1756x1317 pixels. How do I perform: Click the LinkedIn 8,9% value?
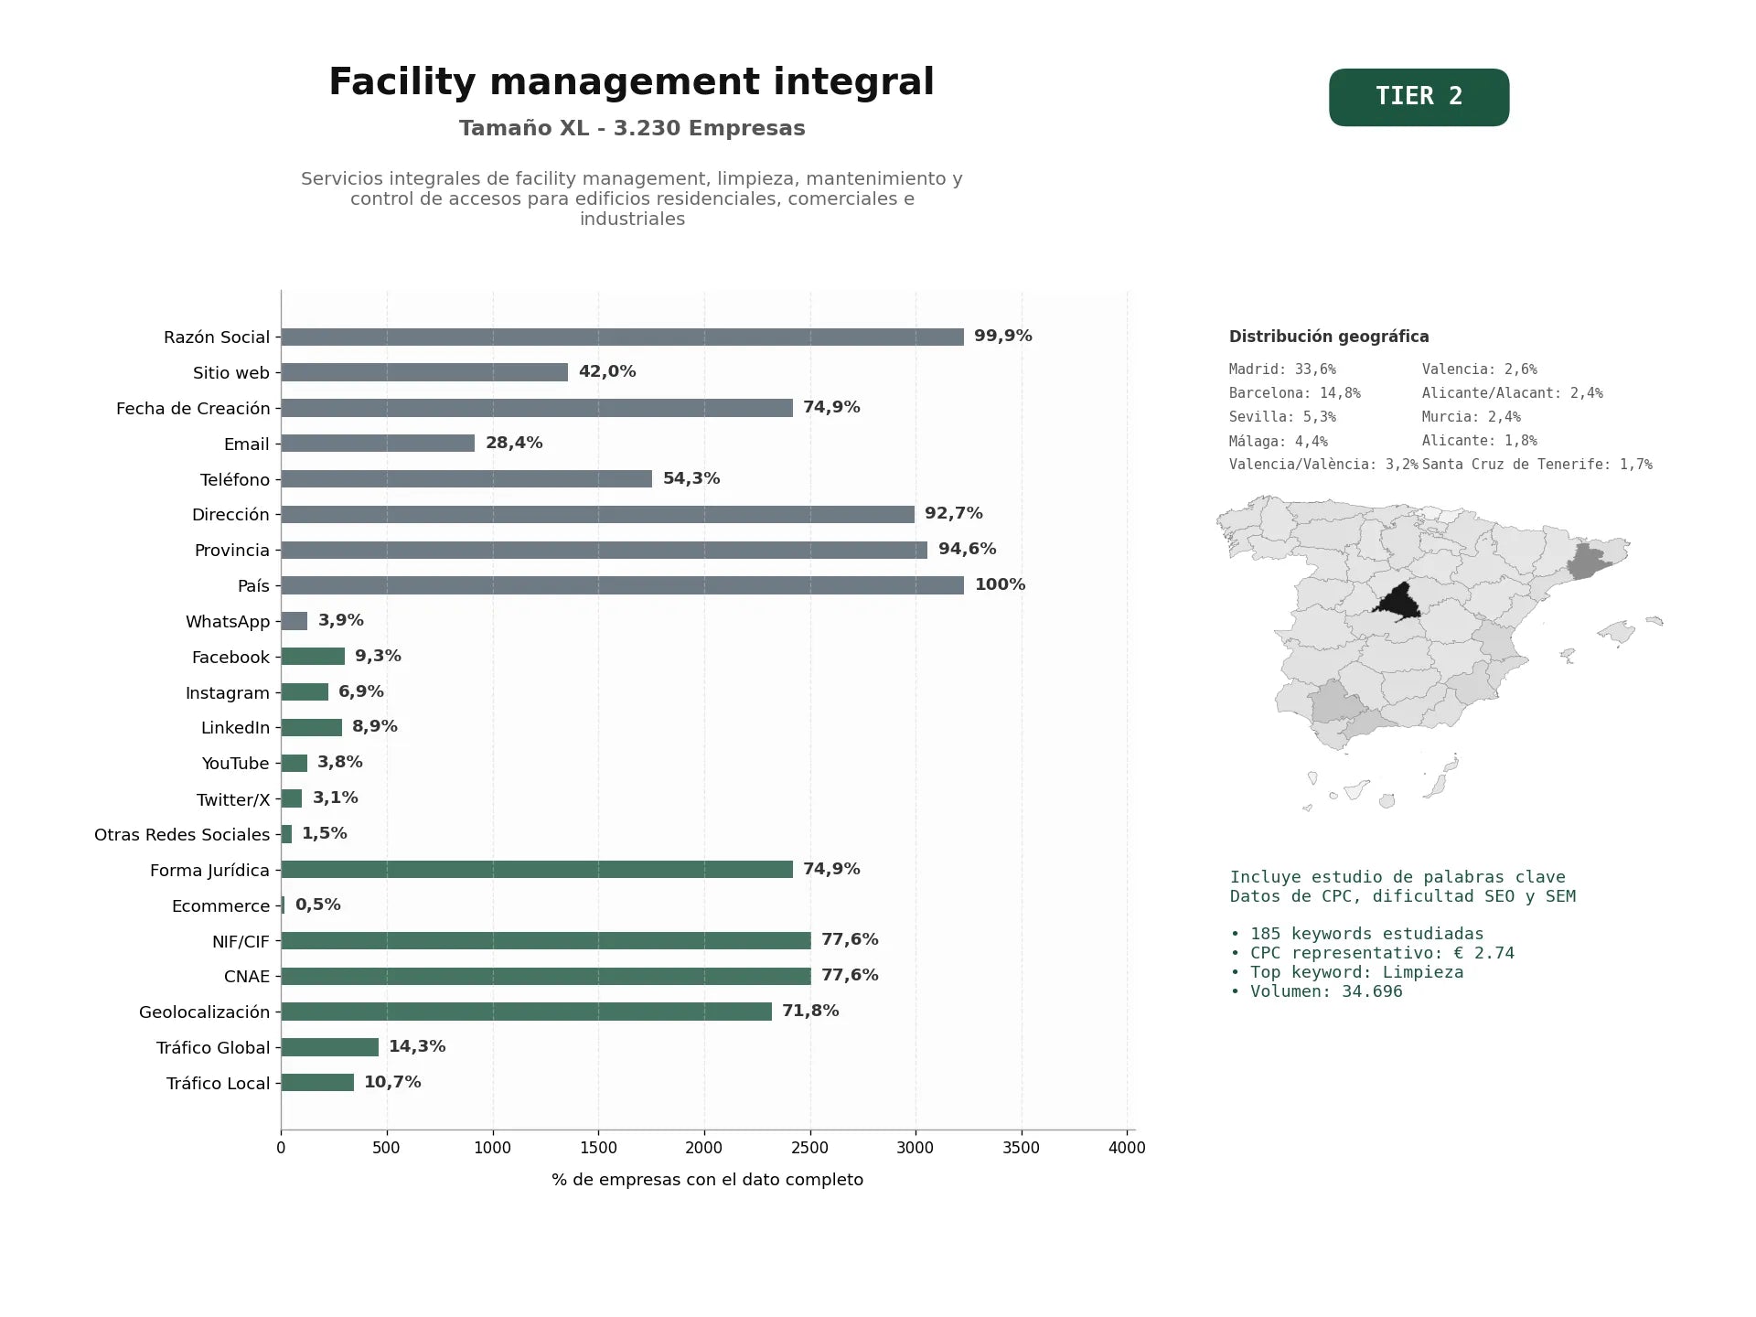(x=375, y=726)
